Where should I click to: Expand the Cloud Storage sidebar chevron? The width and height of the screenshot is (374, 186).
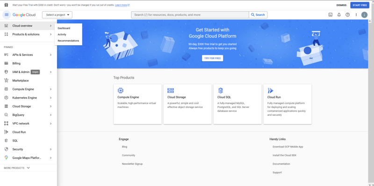point(50,107)
